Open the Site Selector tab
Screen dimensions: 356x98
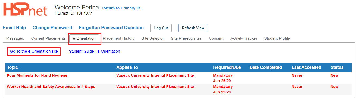tap(153, 38)
